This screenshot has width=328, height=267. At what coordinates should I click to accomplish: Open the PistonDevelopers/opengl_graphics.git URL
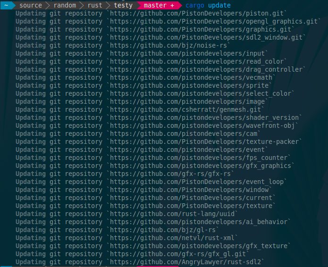coord(214,21)
